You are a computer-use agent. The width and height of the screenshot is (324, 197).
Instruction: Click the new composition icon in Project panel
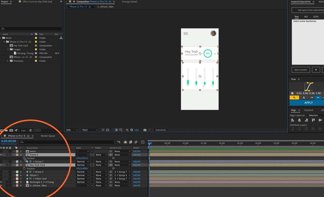(11, 130)
